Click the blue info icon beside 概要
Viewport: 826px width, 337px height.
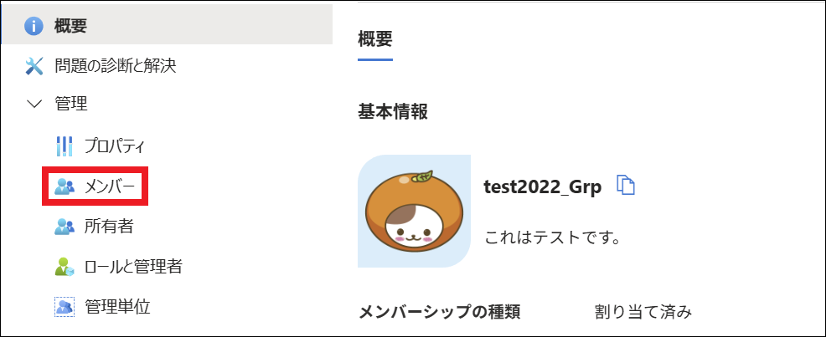coord(34,25)
